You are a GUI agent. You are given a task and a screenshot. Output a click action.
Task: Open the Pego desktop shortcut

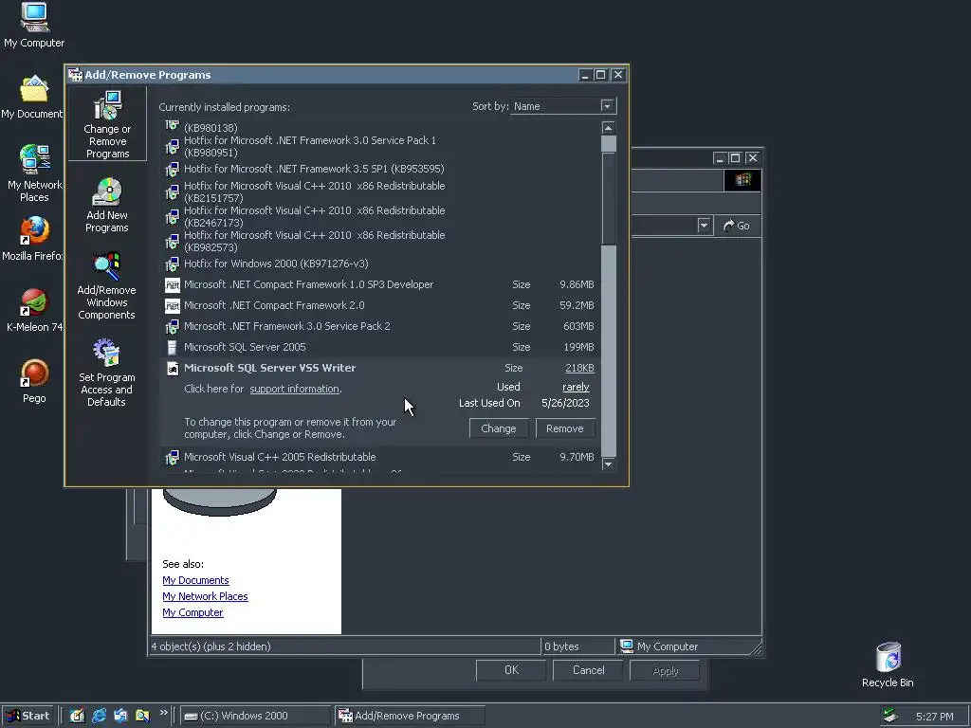[34, 381]
